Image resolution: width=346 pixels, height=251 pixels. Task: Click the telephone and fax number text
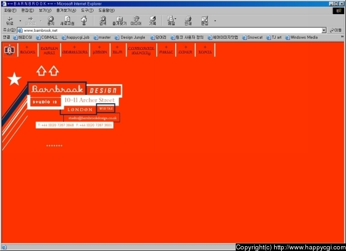point(75,125)
